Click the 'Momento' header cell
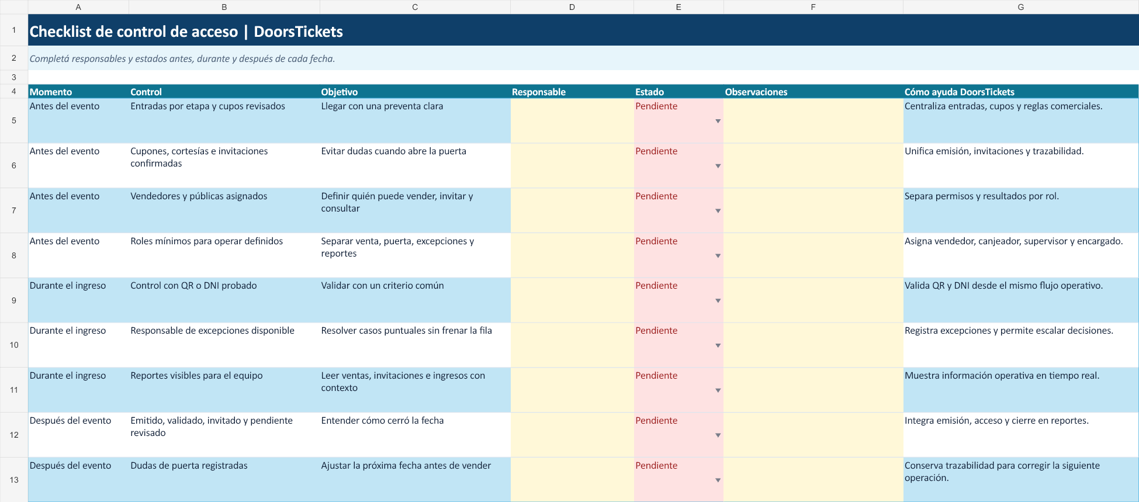Viewport: 1139px width, 502px height. [78, 92]
